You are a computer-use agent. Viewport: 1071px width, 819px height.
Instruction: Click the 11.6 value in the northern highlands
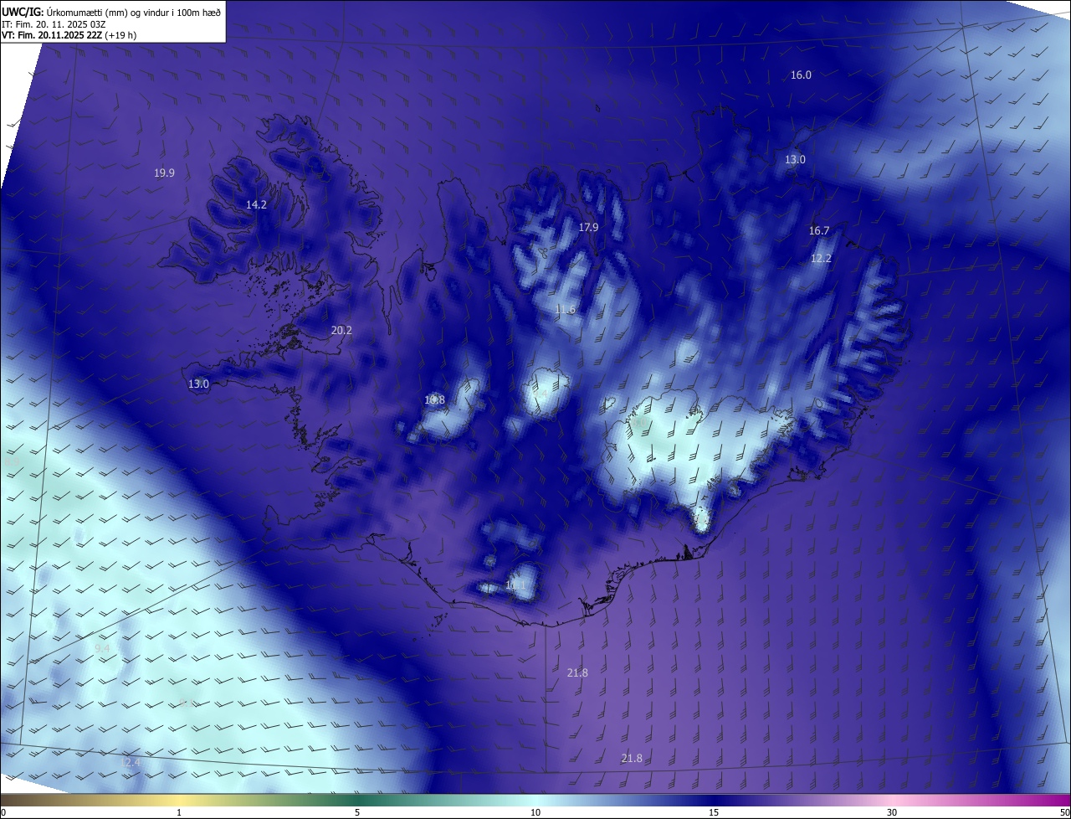coord(565,310)
